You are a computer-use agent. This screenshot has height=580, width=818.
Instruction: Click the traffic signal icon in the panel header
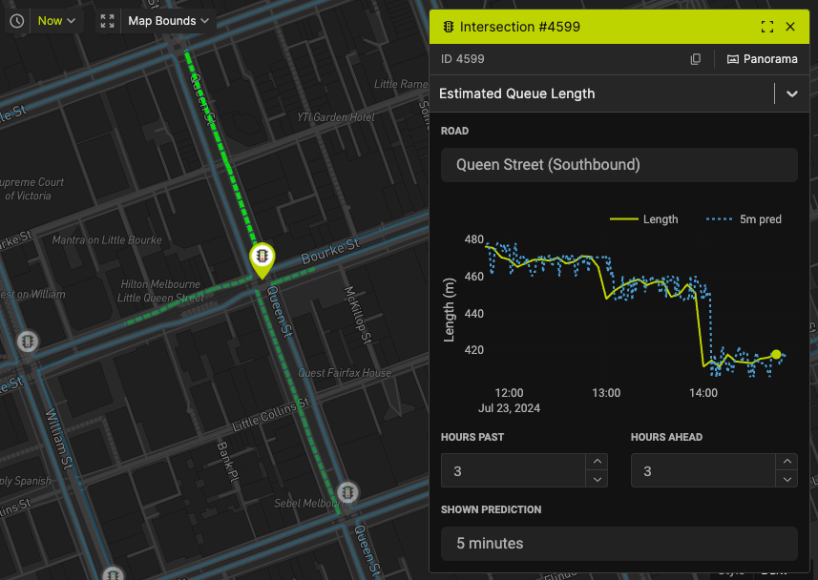click(x=449, y=27)
